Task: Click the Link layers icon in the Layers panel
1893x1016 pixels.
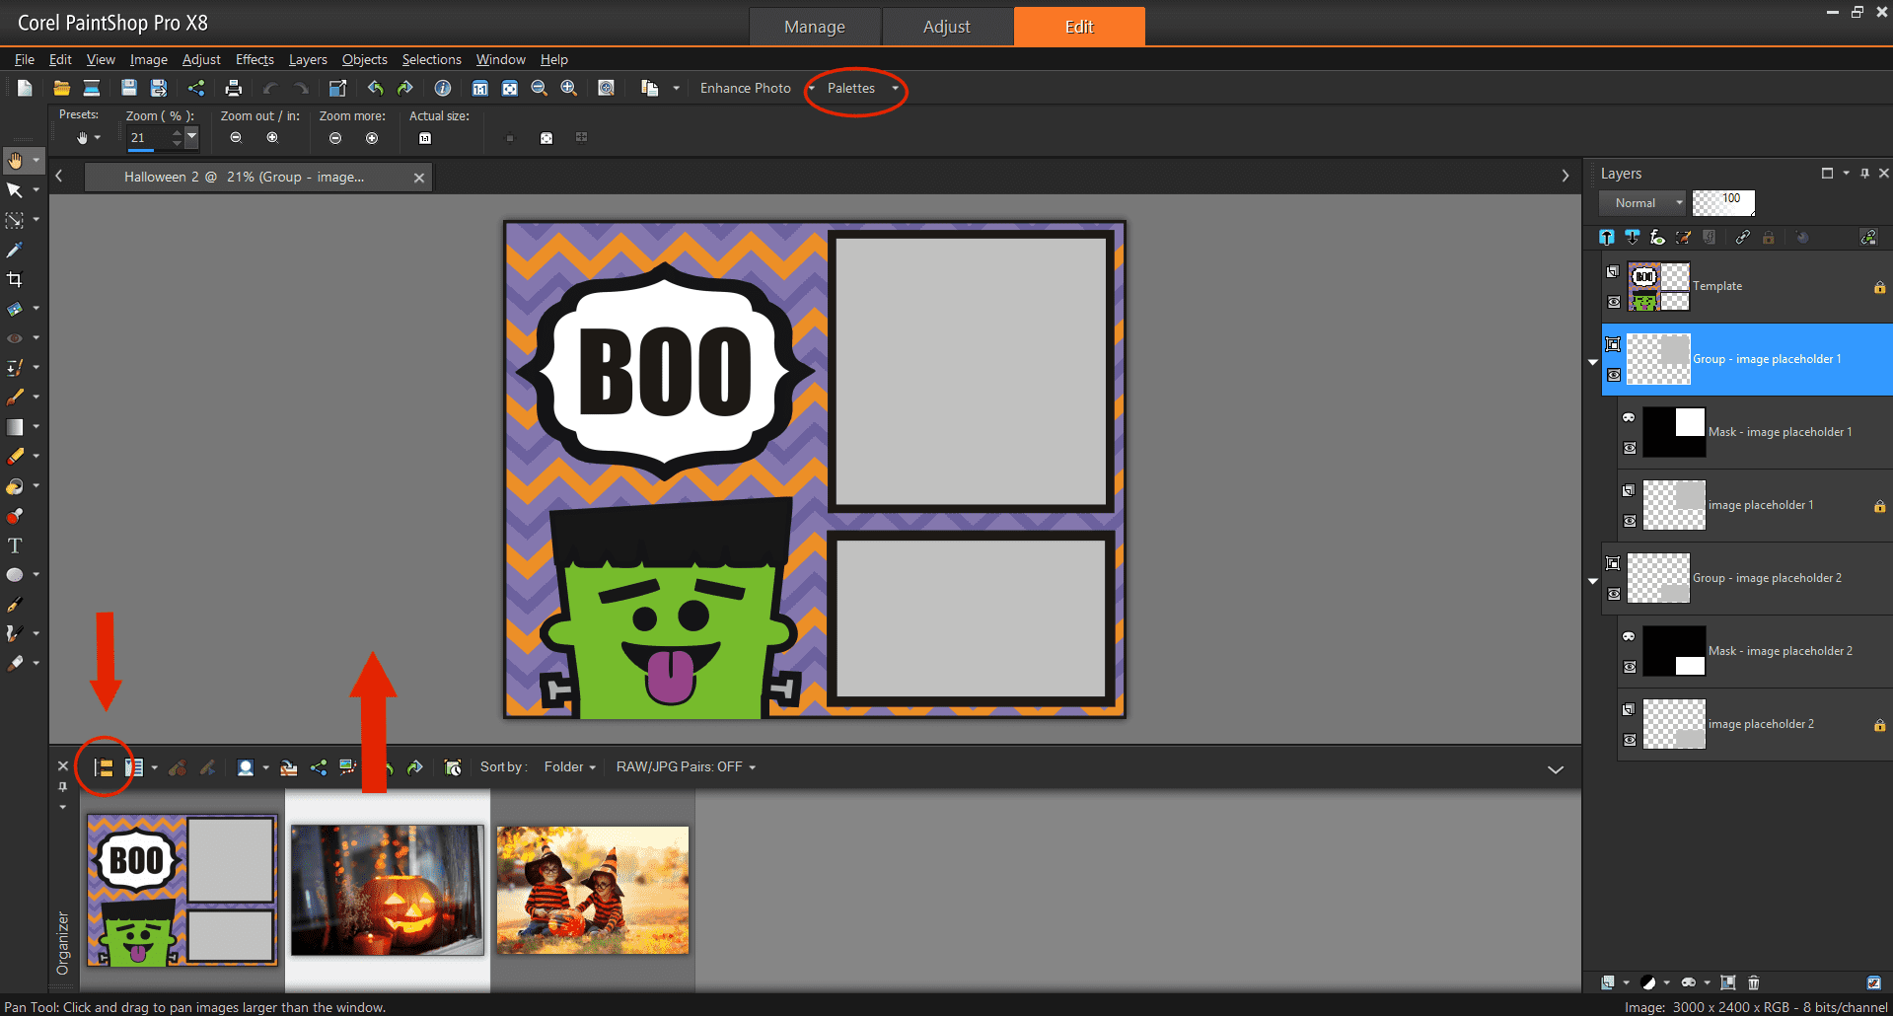Action: [x=1742, y=237]
